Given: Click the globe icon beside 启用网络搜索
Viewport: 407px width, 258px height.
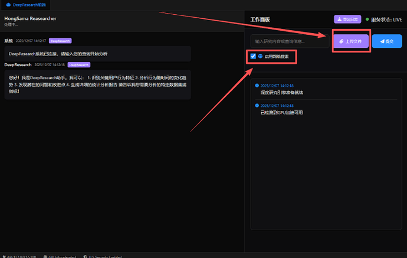Looking at the screenshot, I should tap(260, 56).
